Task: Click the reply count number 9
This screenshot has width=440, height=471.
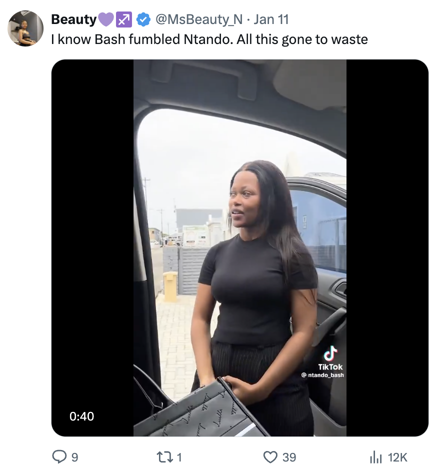Action: click(x=75, y=457)
